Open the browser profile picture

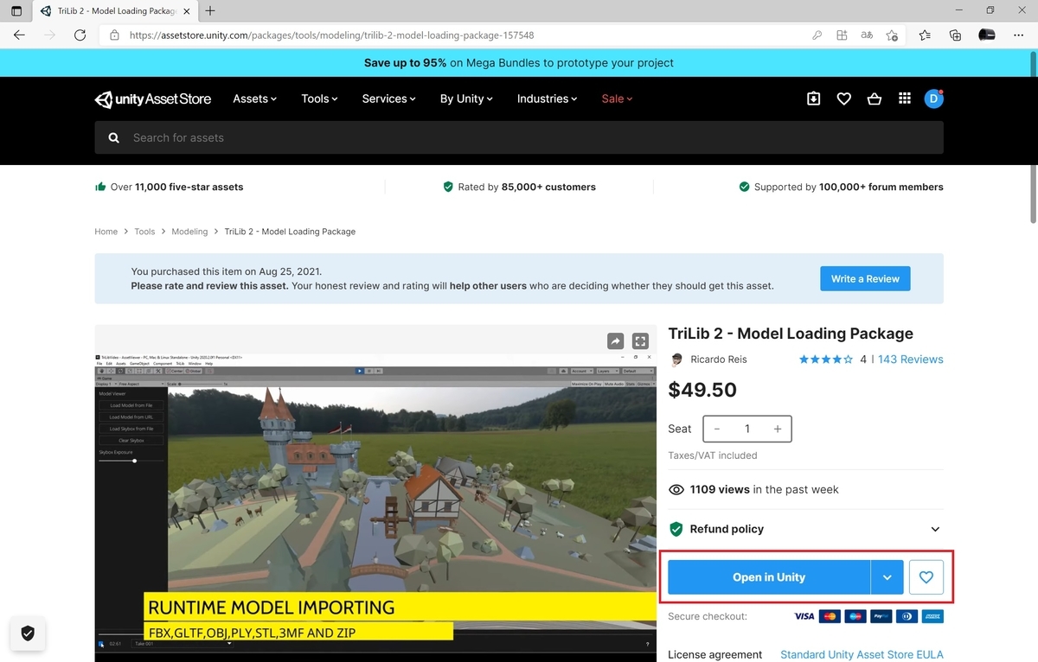(x=987, y=35)
